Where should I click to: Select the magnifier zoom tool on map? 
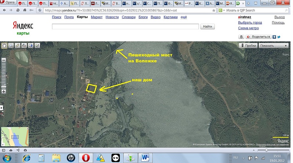tap(11, 45)
